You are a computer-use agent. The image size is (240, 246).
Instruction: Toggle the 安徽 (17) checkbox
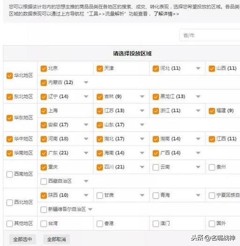[x=44, y=125]
